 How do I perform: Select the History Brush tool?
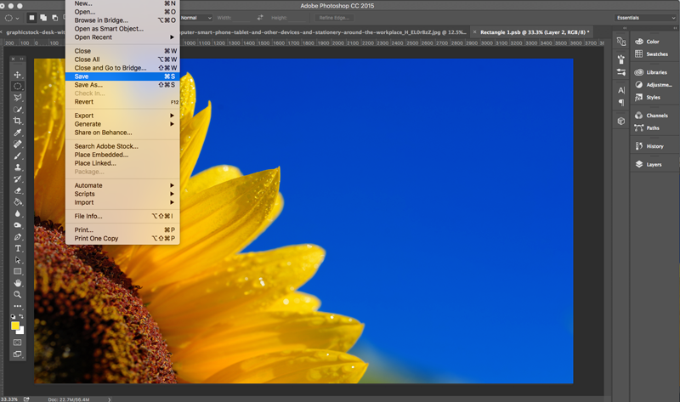tap(17, 178)
